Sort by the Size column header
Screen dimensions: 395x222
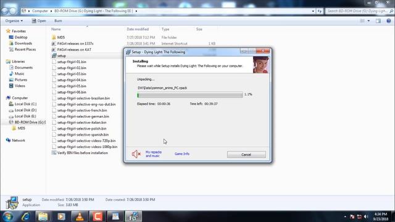click(x=199, y=29)
